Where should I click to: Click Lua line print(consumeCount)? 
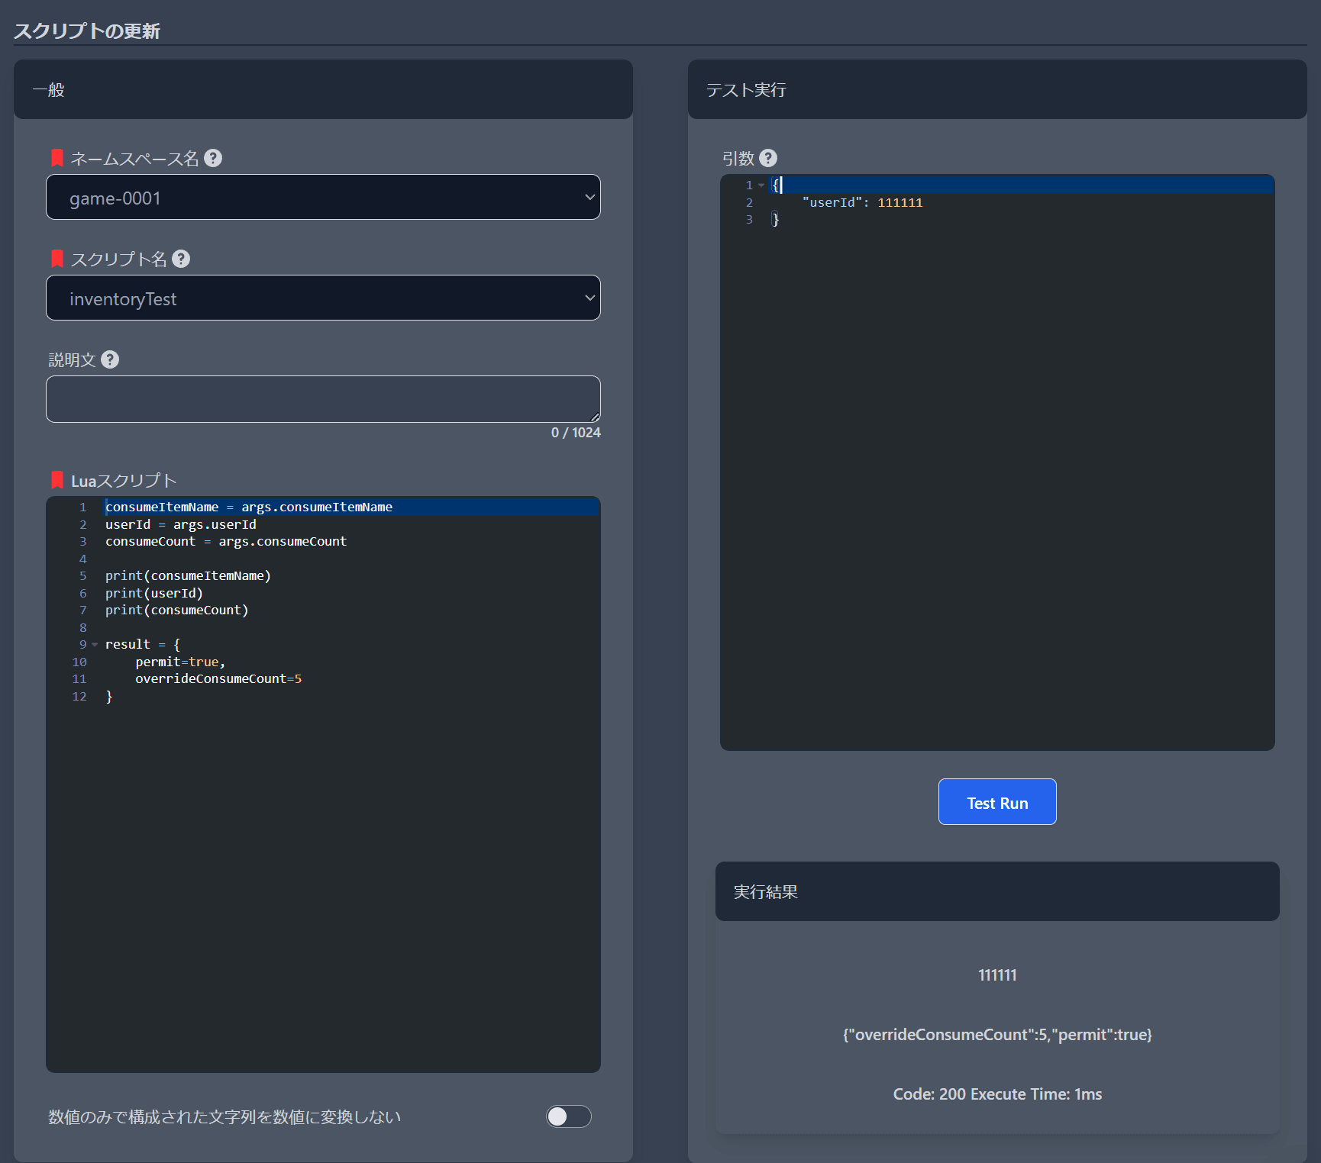tap(177, 610)
